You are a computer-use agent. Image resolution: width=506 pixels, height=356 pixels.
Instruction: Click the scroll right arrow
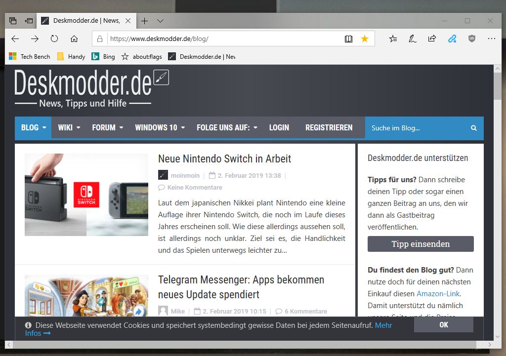click(x=490, y=344)
